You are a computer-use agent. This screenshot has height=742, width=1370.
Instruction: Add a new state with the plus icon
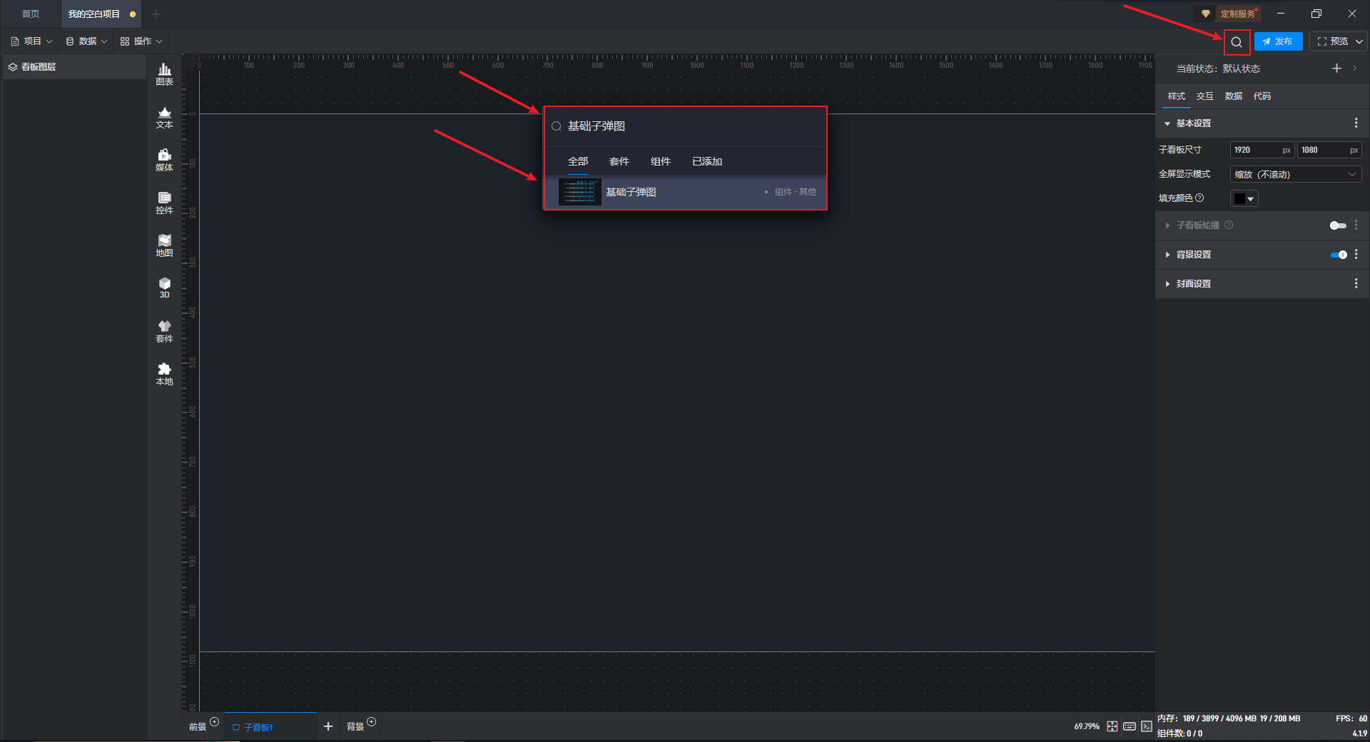point(1336,68)
